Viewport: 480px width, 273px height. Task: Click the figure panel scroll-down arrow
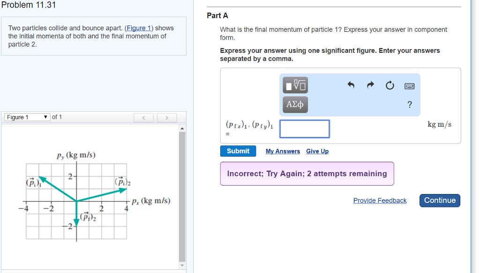(182, 265)
